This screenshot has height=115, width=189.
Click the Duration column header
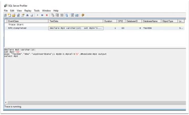click(110, 21)
